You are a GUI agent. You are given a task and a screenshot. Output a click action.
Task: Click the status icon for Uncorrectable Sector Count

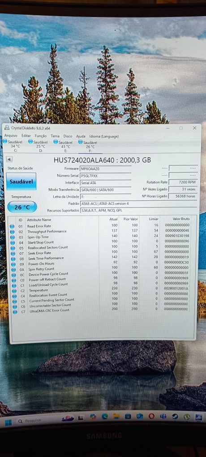(15, 306)
